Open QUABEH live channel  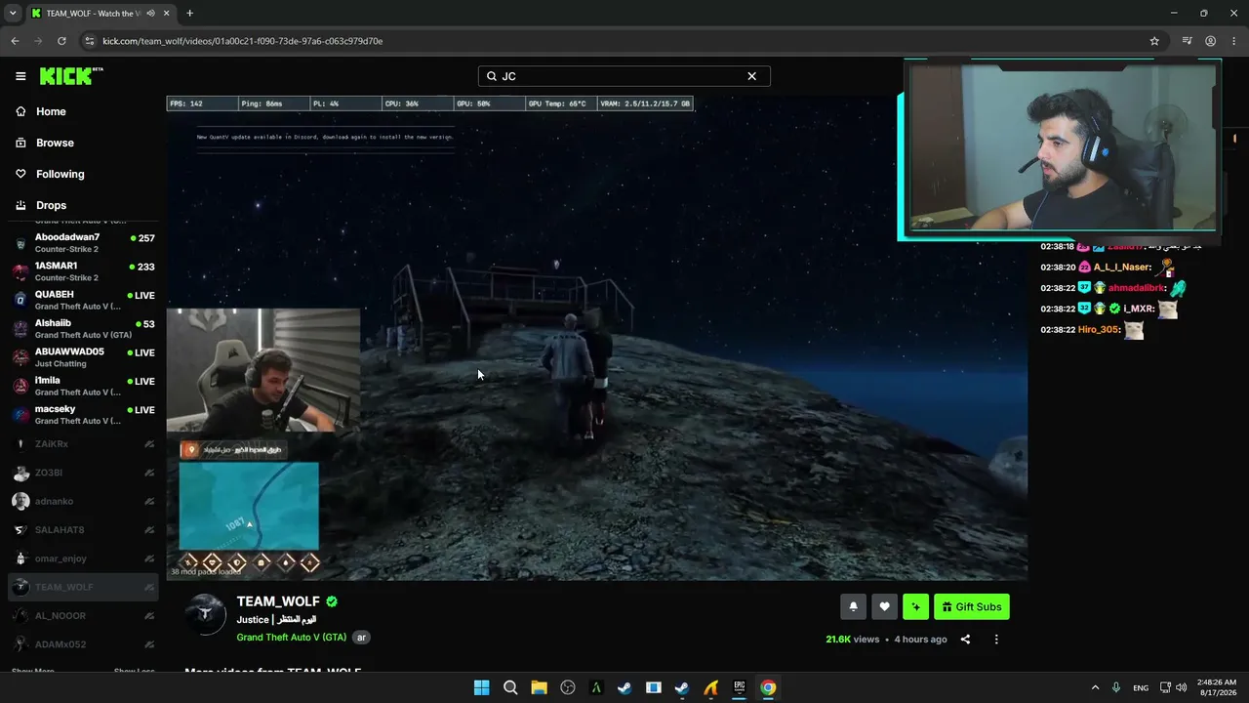point(83,300)
